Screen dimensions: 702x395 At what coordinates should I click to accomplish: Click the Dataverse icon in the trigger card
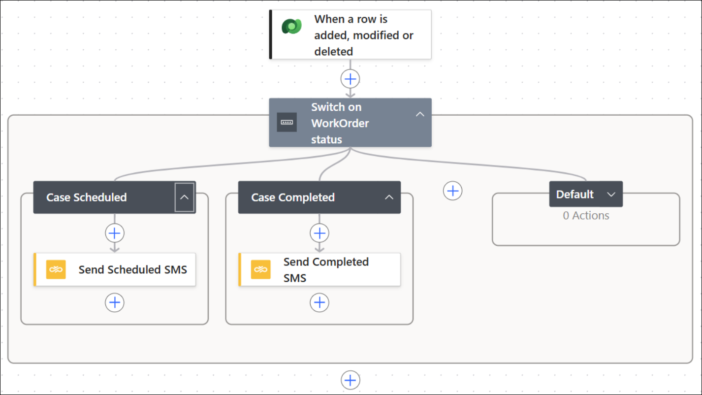291,26
